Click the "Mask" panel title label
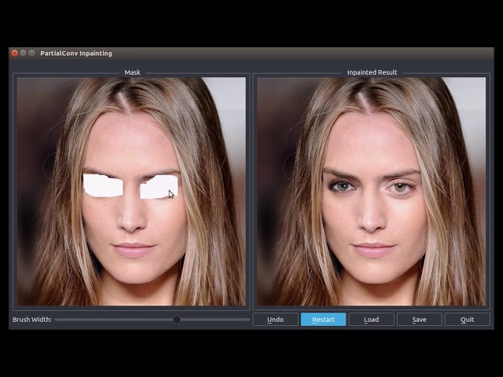503x377 pixels. (132, 72)
